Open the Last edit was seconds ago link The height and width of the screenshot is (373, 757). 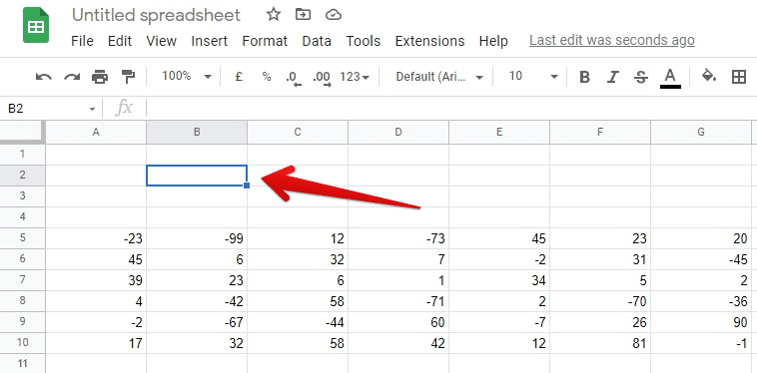click(x=611, y=41)
